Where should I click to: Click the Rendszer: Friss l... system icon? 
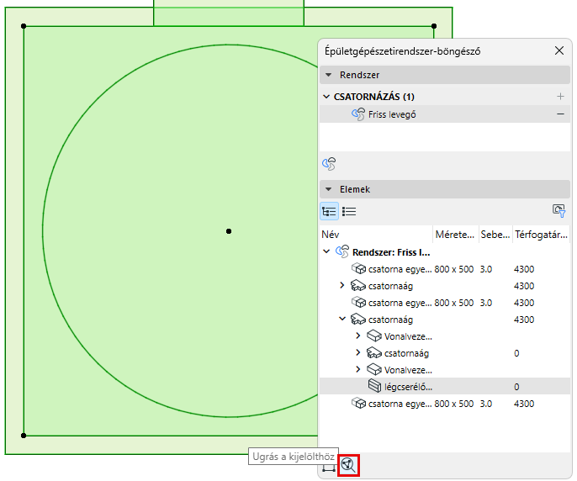342,252
